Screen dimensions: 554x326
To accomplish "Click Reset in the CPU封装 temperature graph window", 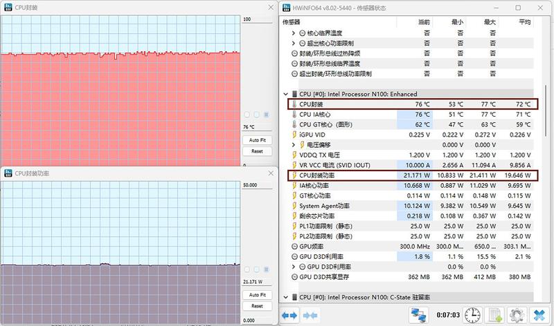I will [257, 151].
